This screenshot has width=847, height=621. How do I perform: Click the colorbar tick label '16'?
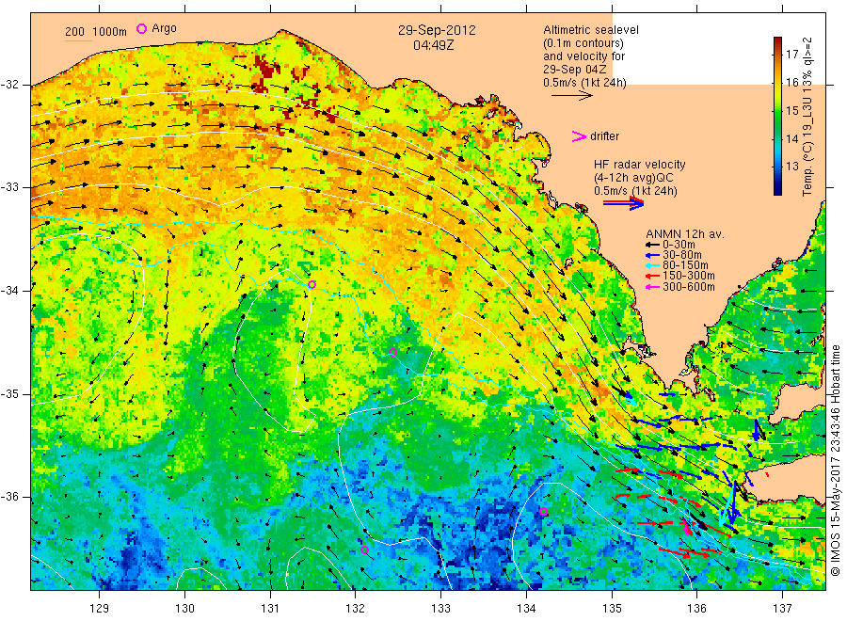791,82
